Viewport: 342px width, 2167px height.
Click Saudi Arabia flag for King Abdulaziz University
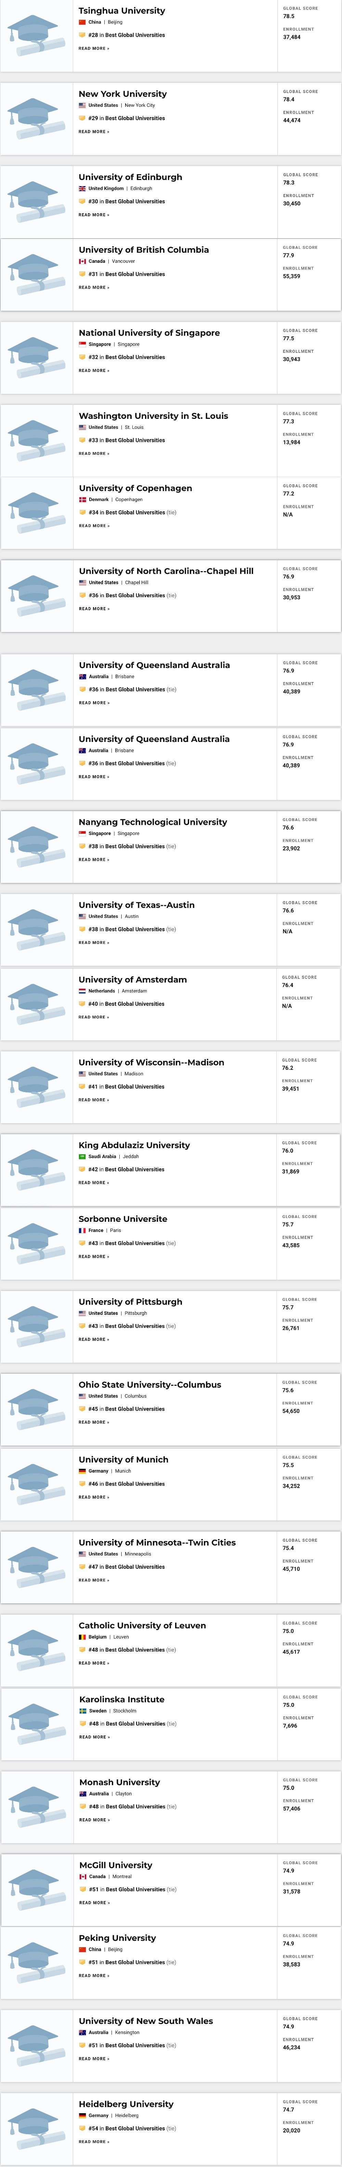point(82,1157)
